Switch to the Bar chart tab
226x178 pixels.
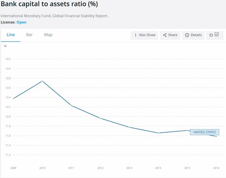[29, 35]
